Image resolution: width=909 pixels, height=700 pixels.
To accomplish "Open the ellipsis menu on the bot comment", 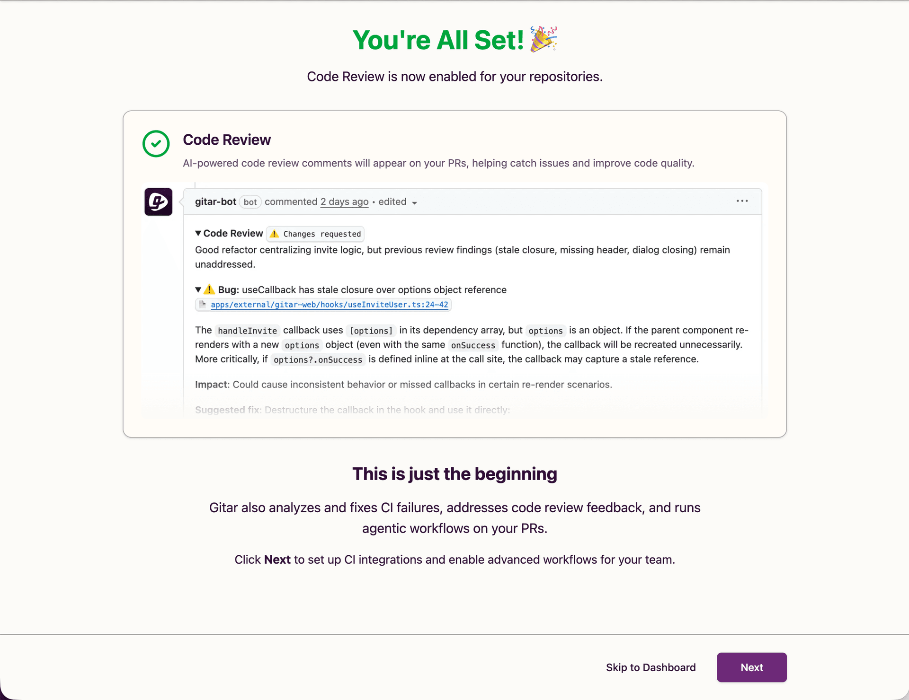I will (x=742, y=201).
